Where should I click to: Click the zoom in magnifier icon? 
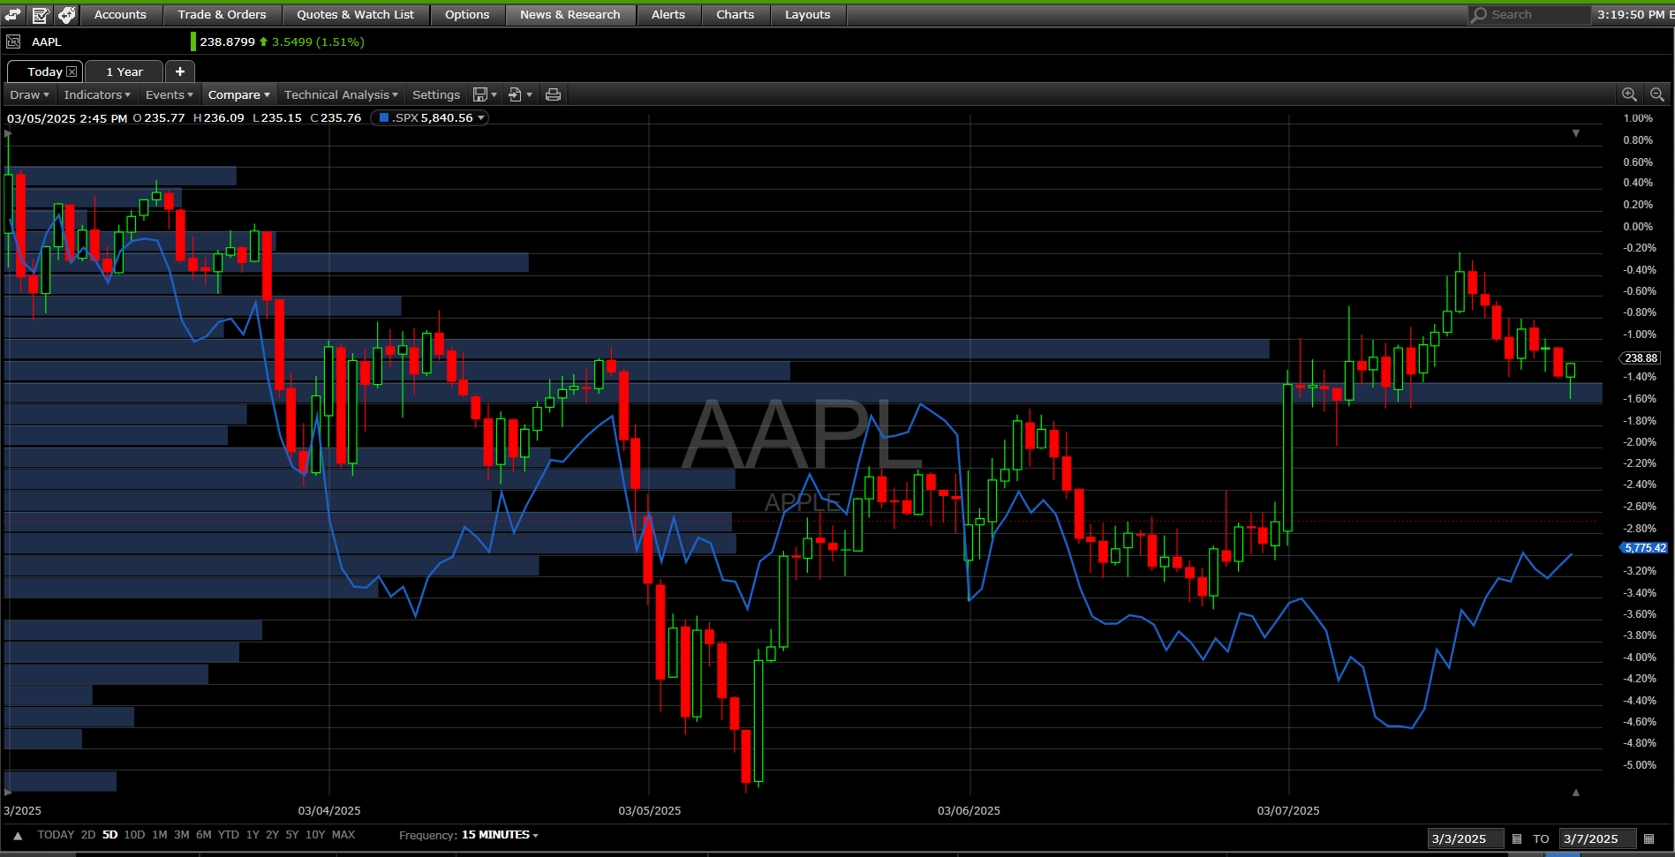coord(1629,94)
